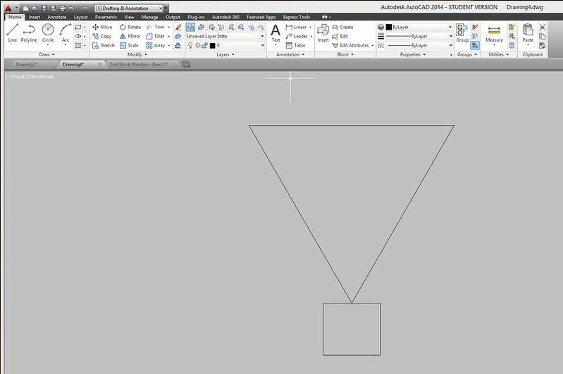
Task: Insert a Table annotation
Action: tap(295, 45)
